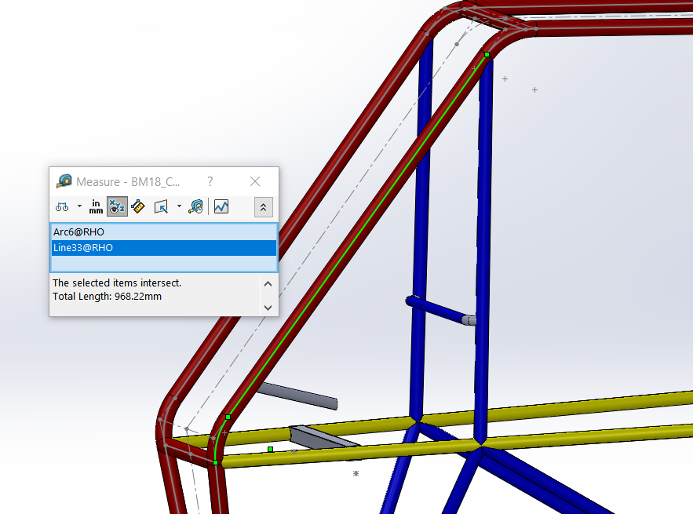This screenshot has width=693, height=514.
Task: Open the Projected On dropdown arrow
Action: pyautogui.click(x=179, y=206)
